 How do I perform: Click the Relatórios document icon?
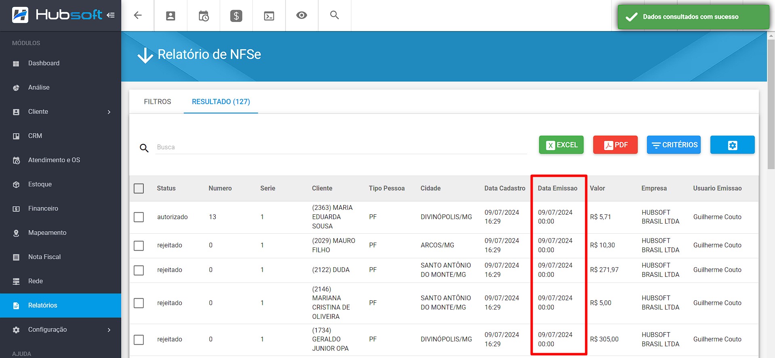[x=16, y=306]
